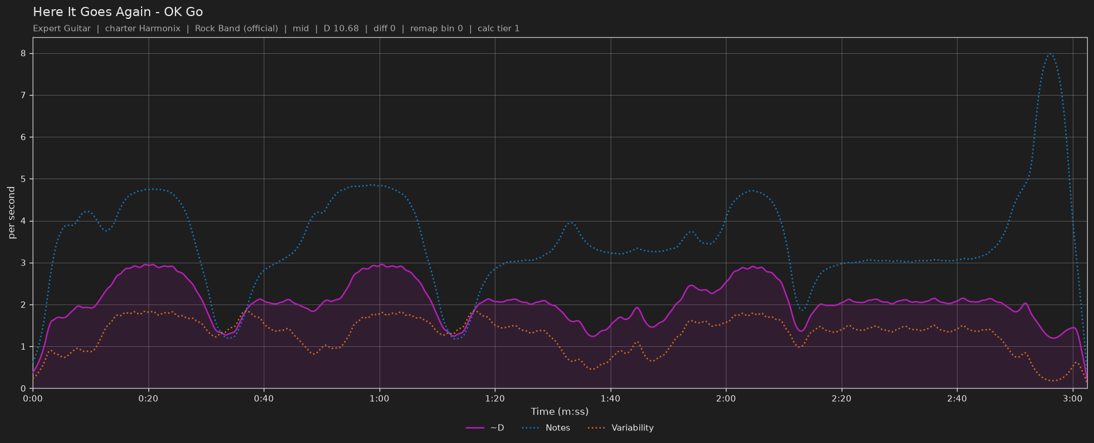Viewport: 1094px width, 443px height.
Task: Click the magenta line sample beside ~D legend
Action: (475, 428)
